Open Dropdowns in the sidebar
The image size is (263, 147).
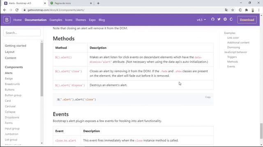pyautogui.click(x=12, y=117)
